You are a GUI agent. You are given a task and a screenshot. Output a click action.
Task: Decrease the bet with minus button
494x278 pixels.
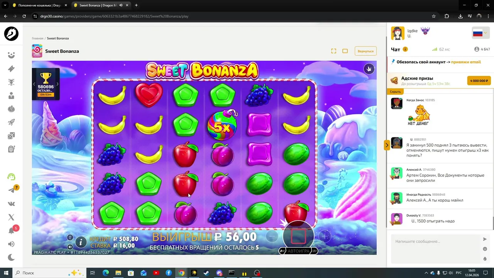(x=272, y=236)
